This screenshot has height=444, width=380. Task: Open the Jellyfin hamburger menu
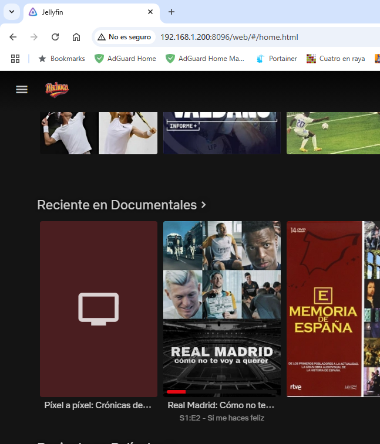tap(22, 89)
